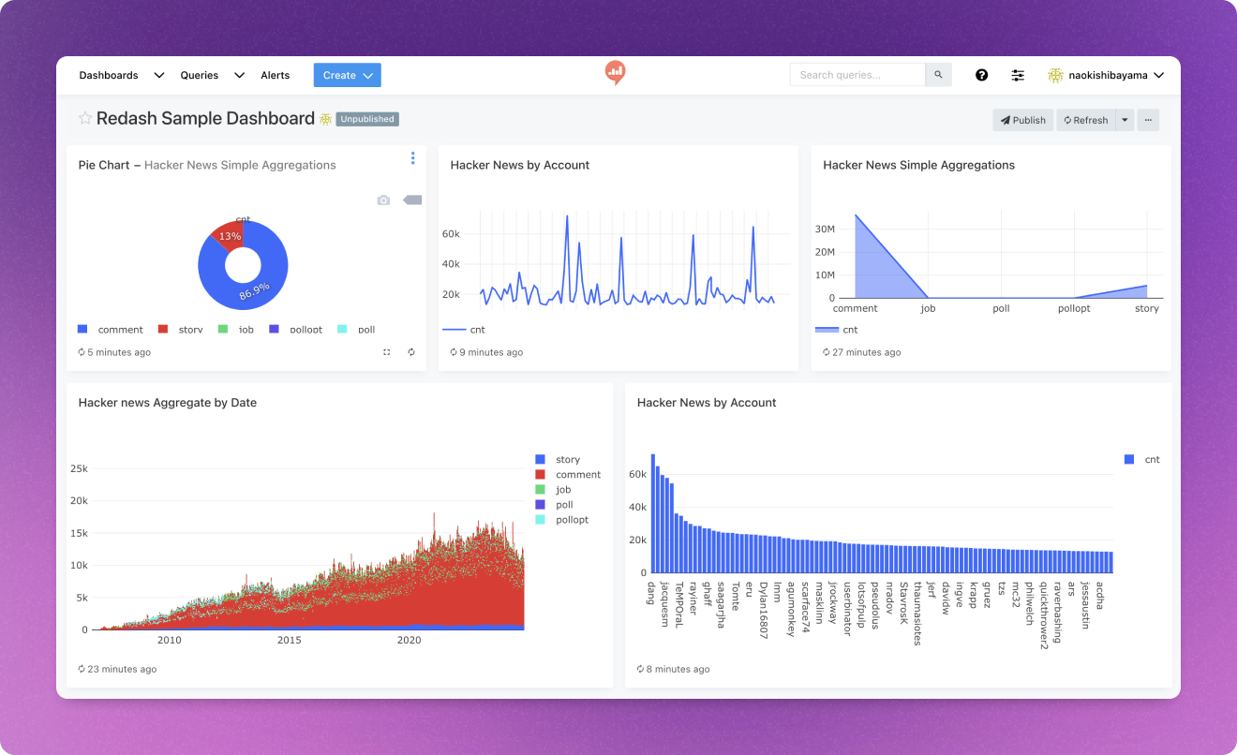
Task: Expand the Dashboards menu chevron
Action: coord(158,75)
